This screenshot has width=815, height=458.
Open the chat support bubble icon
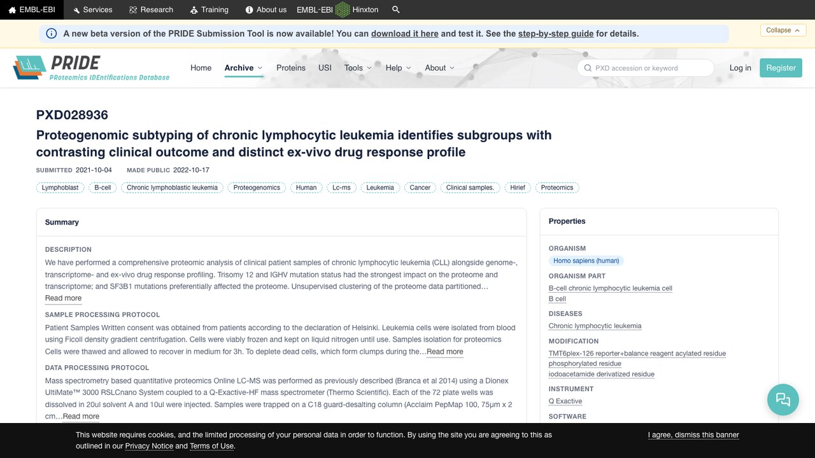point(783,399)
